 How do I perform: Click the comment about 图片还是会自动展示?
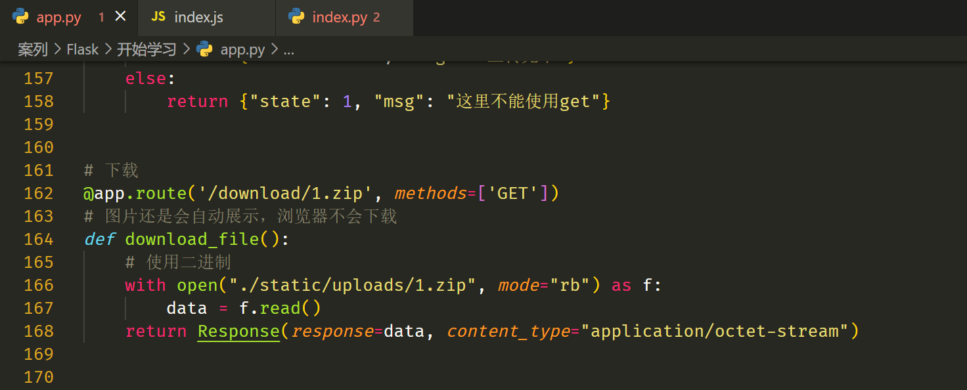[x=240, y=217]
